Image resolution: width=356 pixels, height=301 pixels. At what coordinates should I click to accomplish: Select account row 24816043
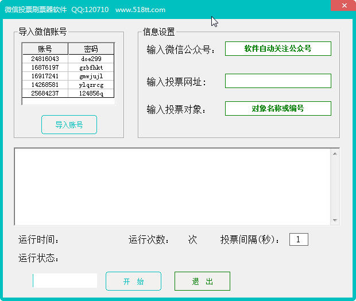(x=45, y=59)
